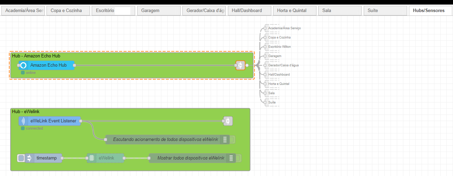The height and width of the screenshot is (176, 453).
Task: Click list icon on Mostrar todos dispositivos node
Action: coord(231,158)
